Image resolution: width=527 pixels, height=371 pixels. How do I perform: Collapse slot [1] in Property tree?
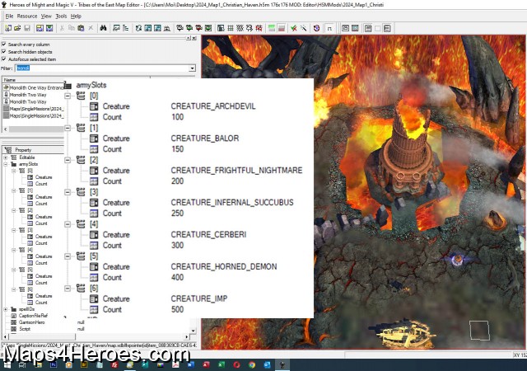click(14, 190)
